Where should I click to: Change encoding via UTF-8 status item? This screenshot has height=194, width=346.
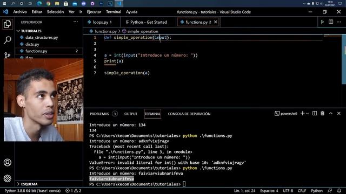(x=288, y=191)
